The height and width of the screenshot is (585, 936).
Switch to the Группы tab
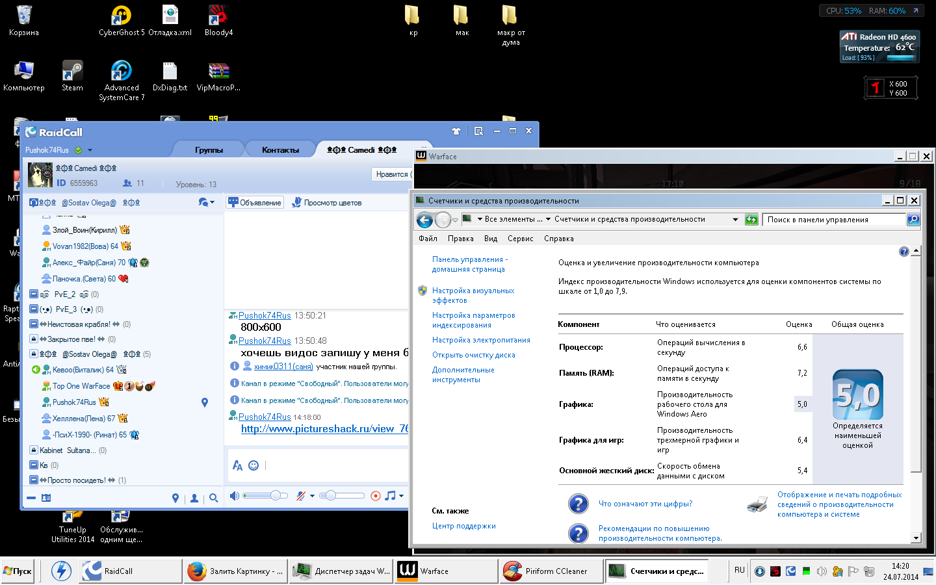tap(209, 150)
